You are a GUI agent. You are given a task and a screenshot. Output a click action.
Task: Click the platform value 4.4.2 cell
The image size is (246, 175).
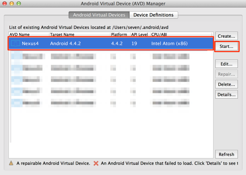(117, 43)
